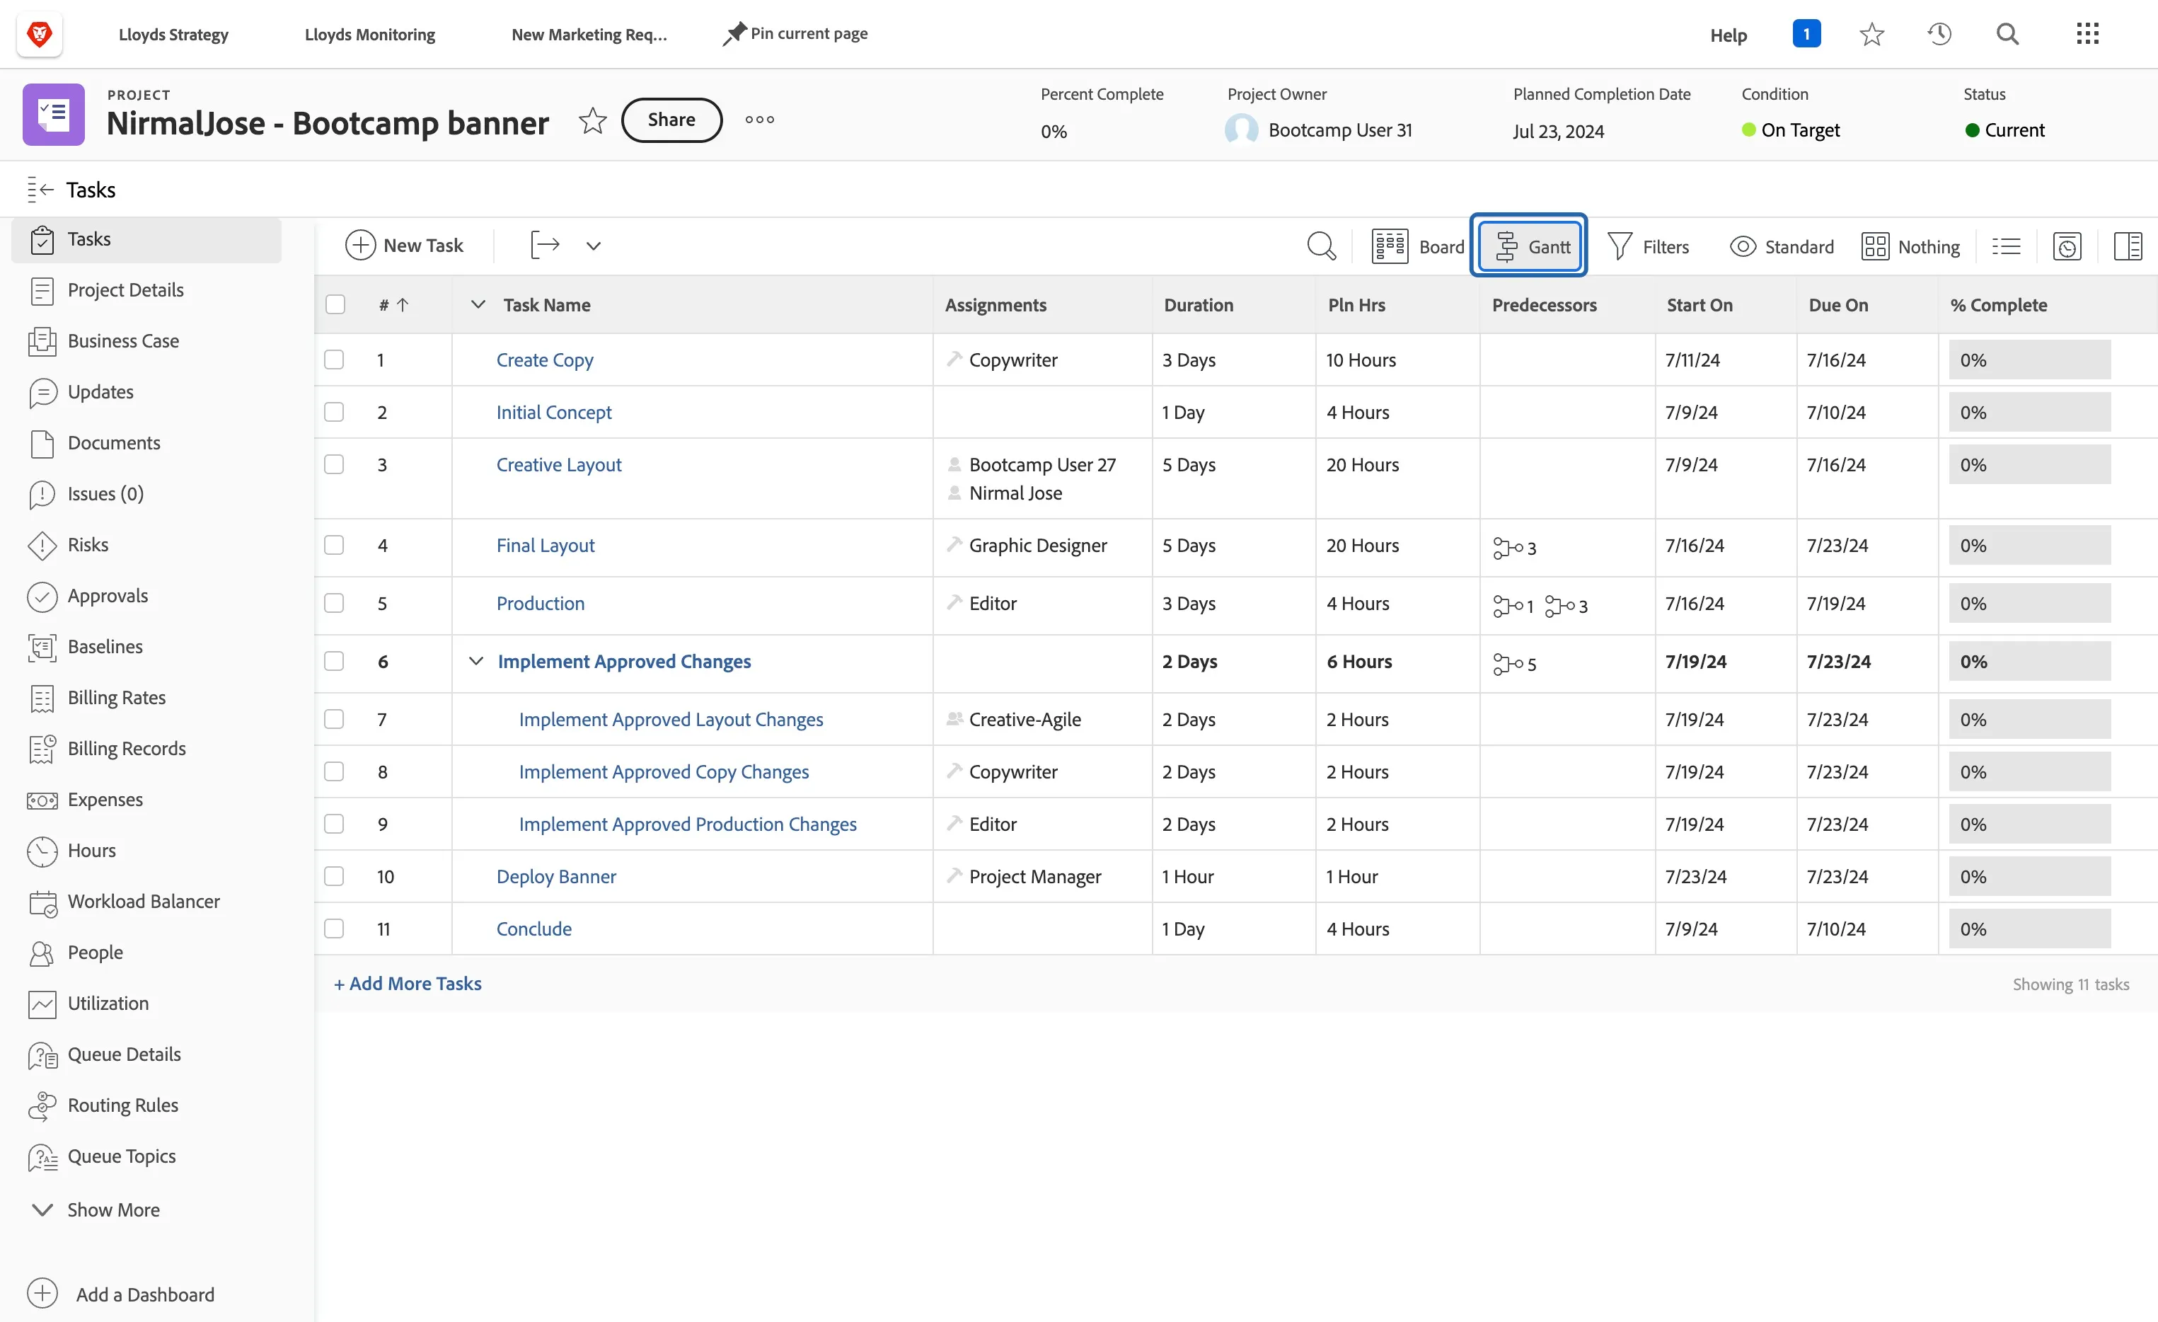The height and width of the screenshot is (1322, 2158).
Task: Click the Share button
Action: 671,120
